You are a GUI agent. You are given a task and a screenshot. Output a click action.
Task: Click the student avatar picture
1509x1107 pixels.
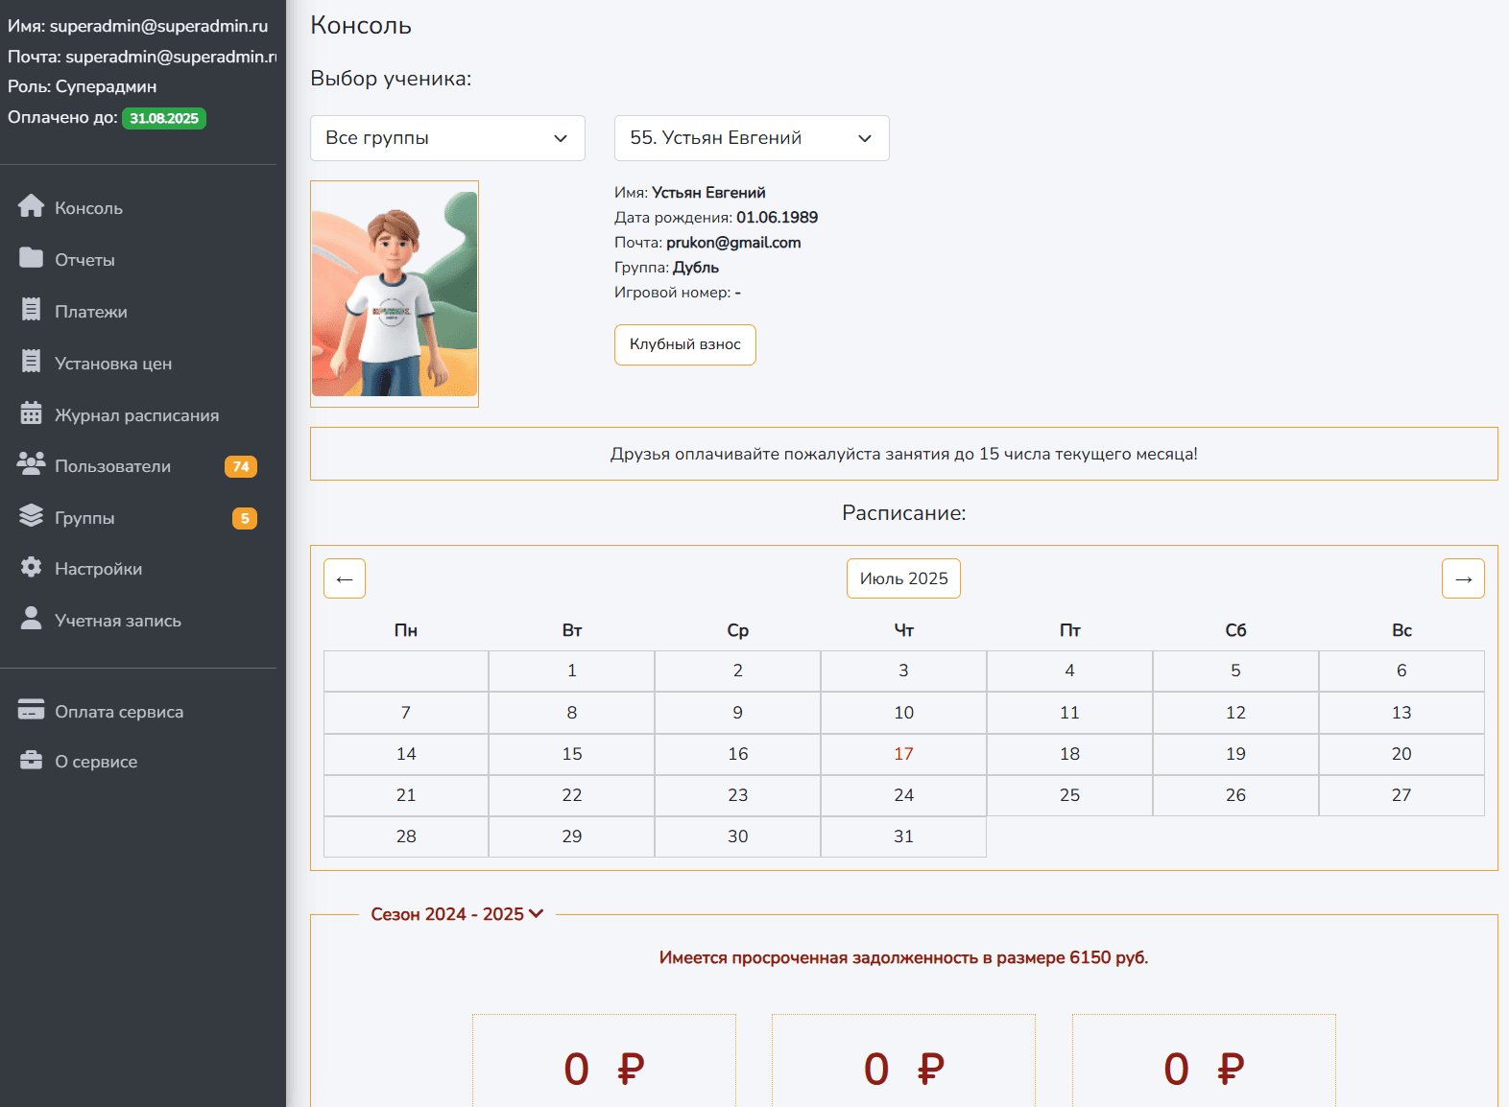pos(395,294)
